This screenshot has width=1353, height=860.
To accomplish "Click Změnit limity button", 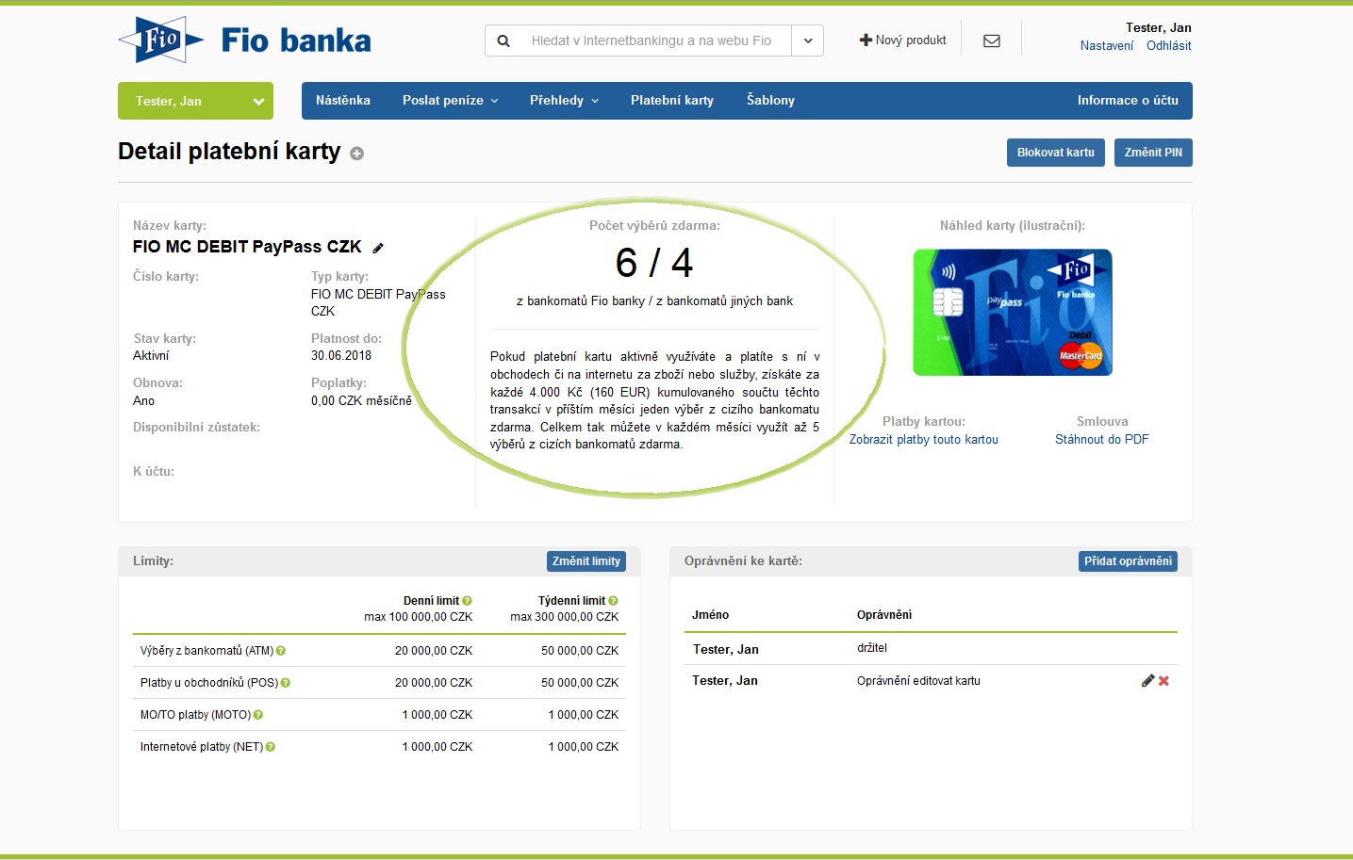I will [x=586, y=561].
